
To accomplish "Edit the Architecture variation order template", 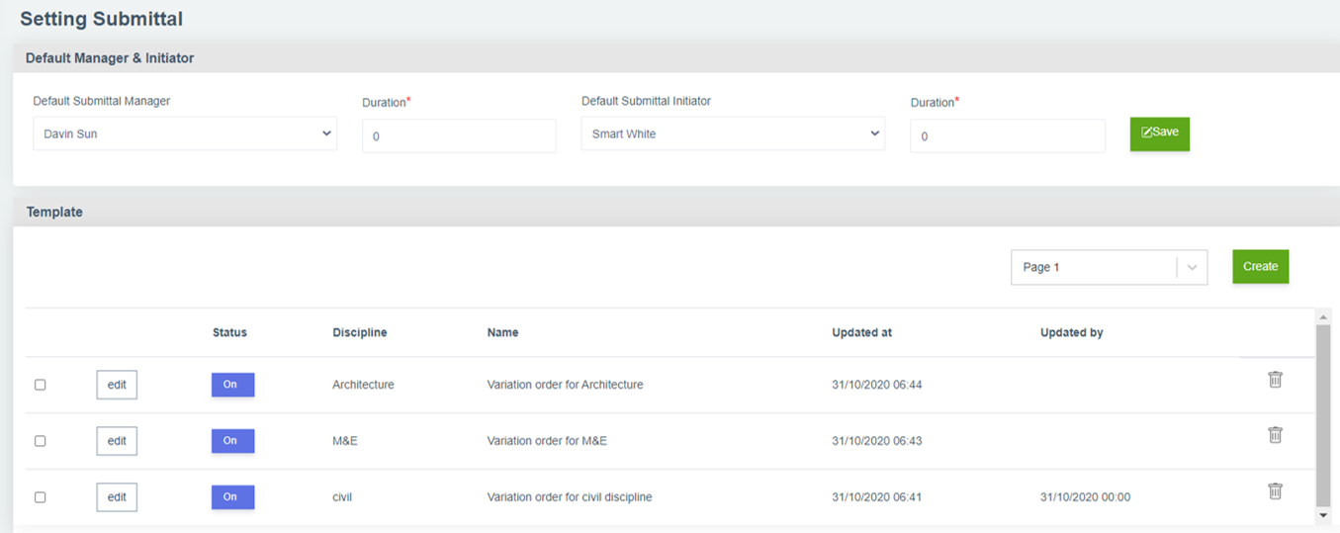I will coord(117,385).
